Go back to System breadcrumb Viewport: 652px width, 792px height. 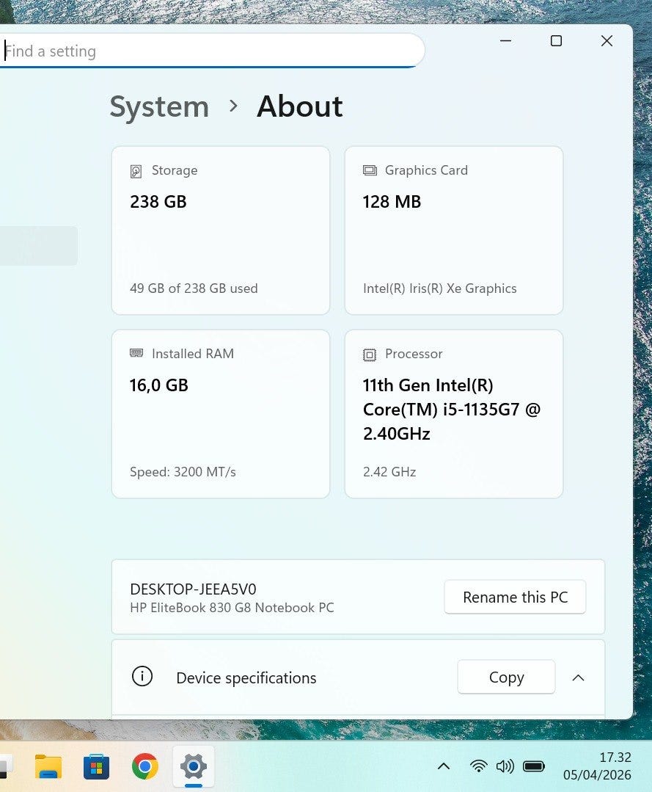click(159, 107)
